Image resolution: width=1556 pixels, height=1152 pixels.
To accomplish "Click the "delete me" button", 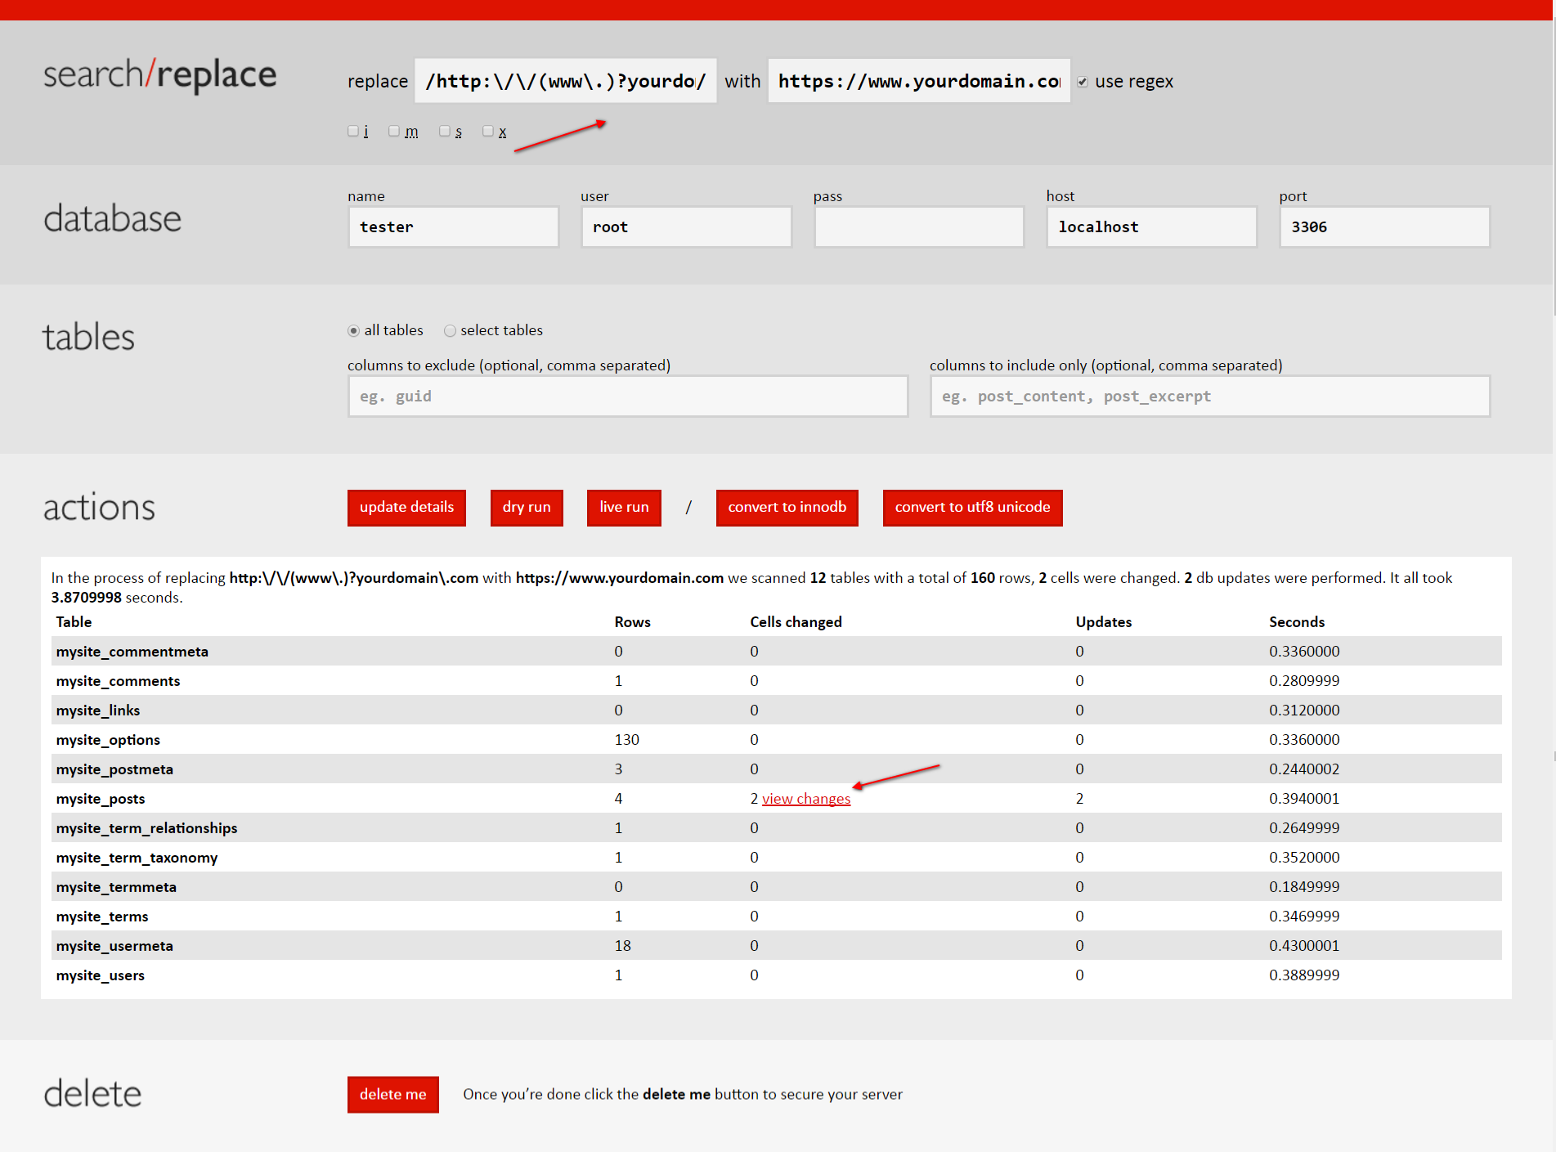I will (392, 1094).
